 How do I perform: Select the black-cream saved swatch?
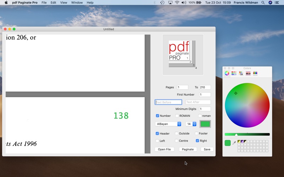[x=245, y=141]
